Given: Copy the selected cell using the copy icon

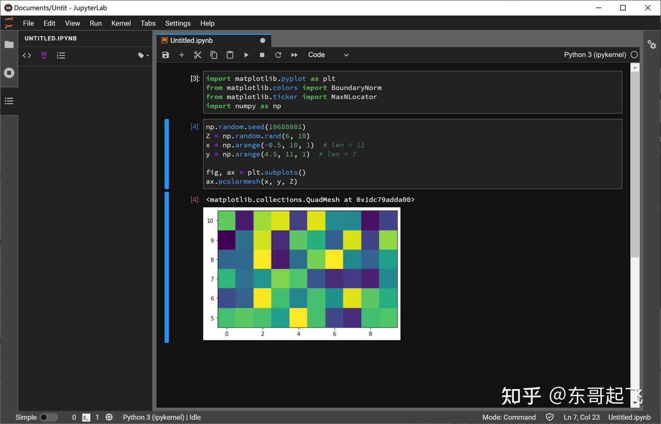Looking at the screenshot, I should [213, 55].
